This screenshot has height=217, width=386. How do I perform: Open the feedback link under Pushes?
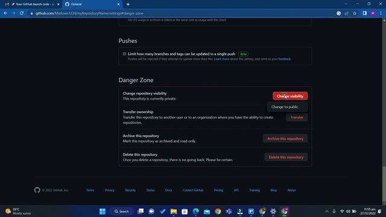point(284,59)
